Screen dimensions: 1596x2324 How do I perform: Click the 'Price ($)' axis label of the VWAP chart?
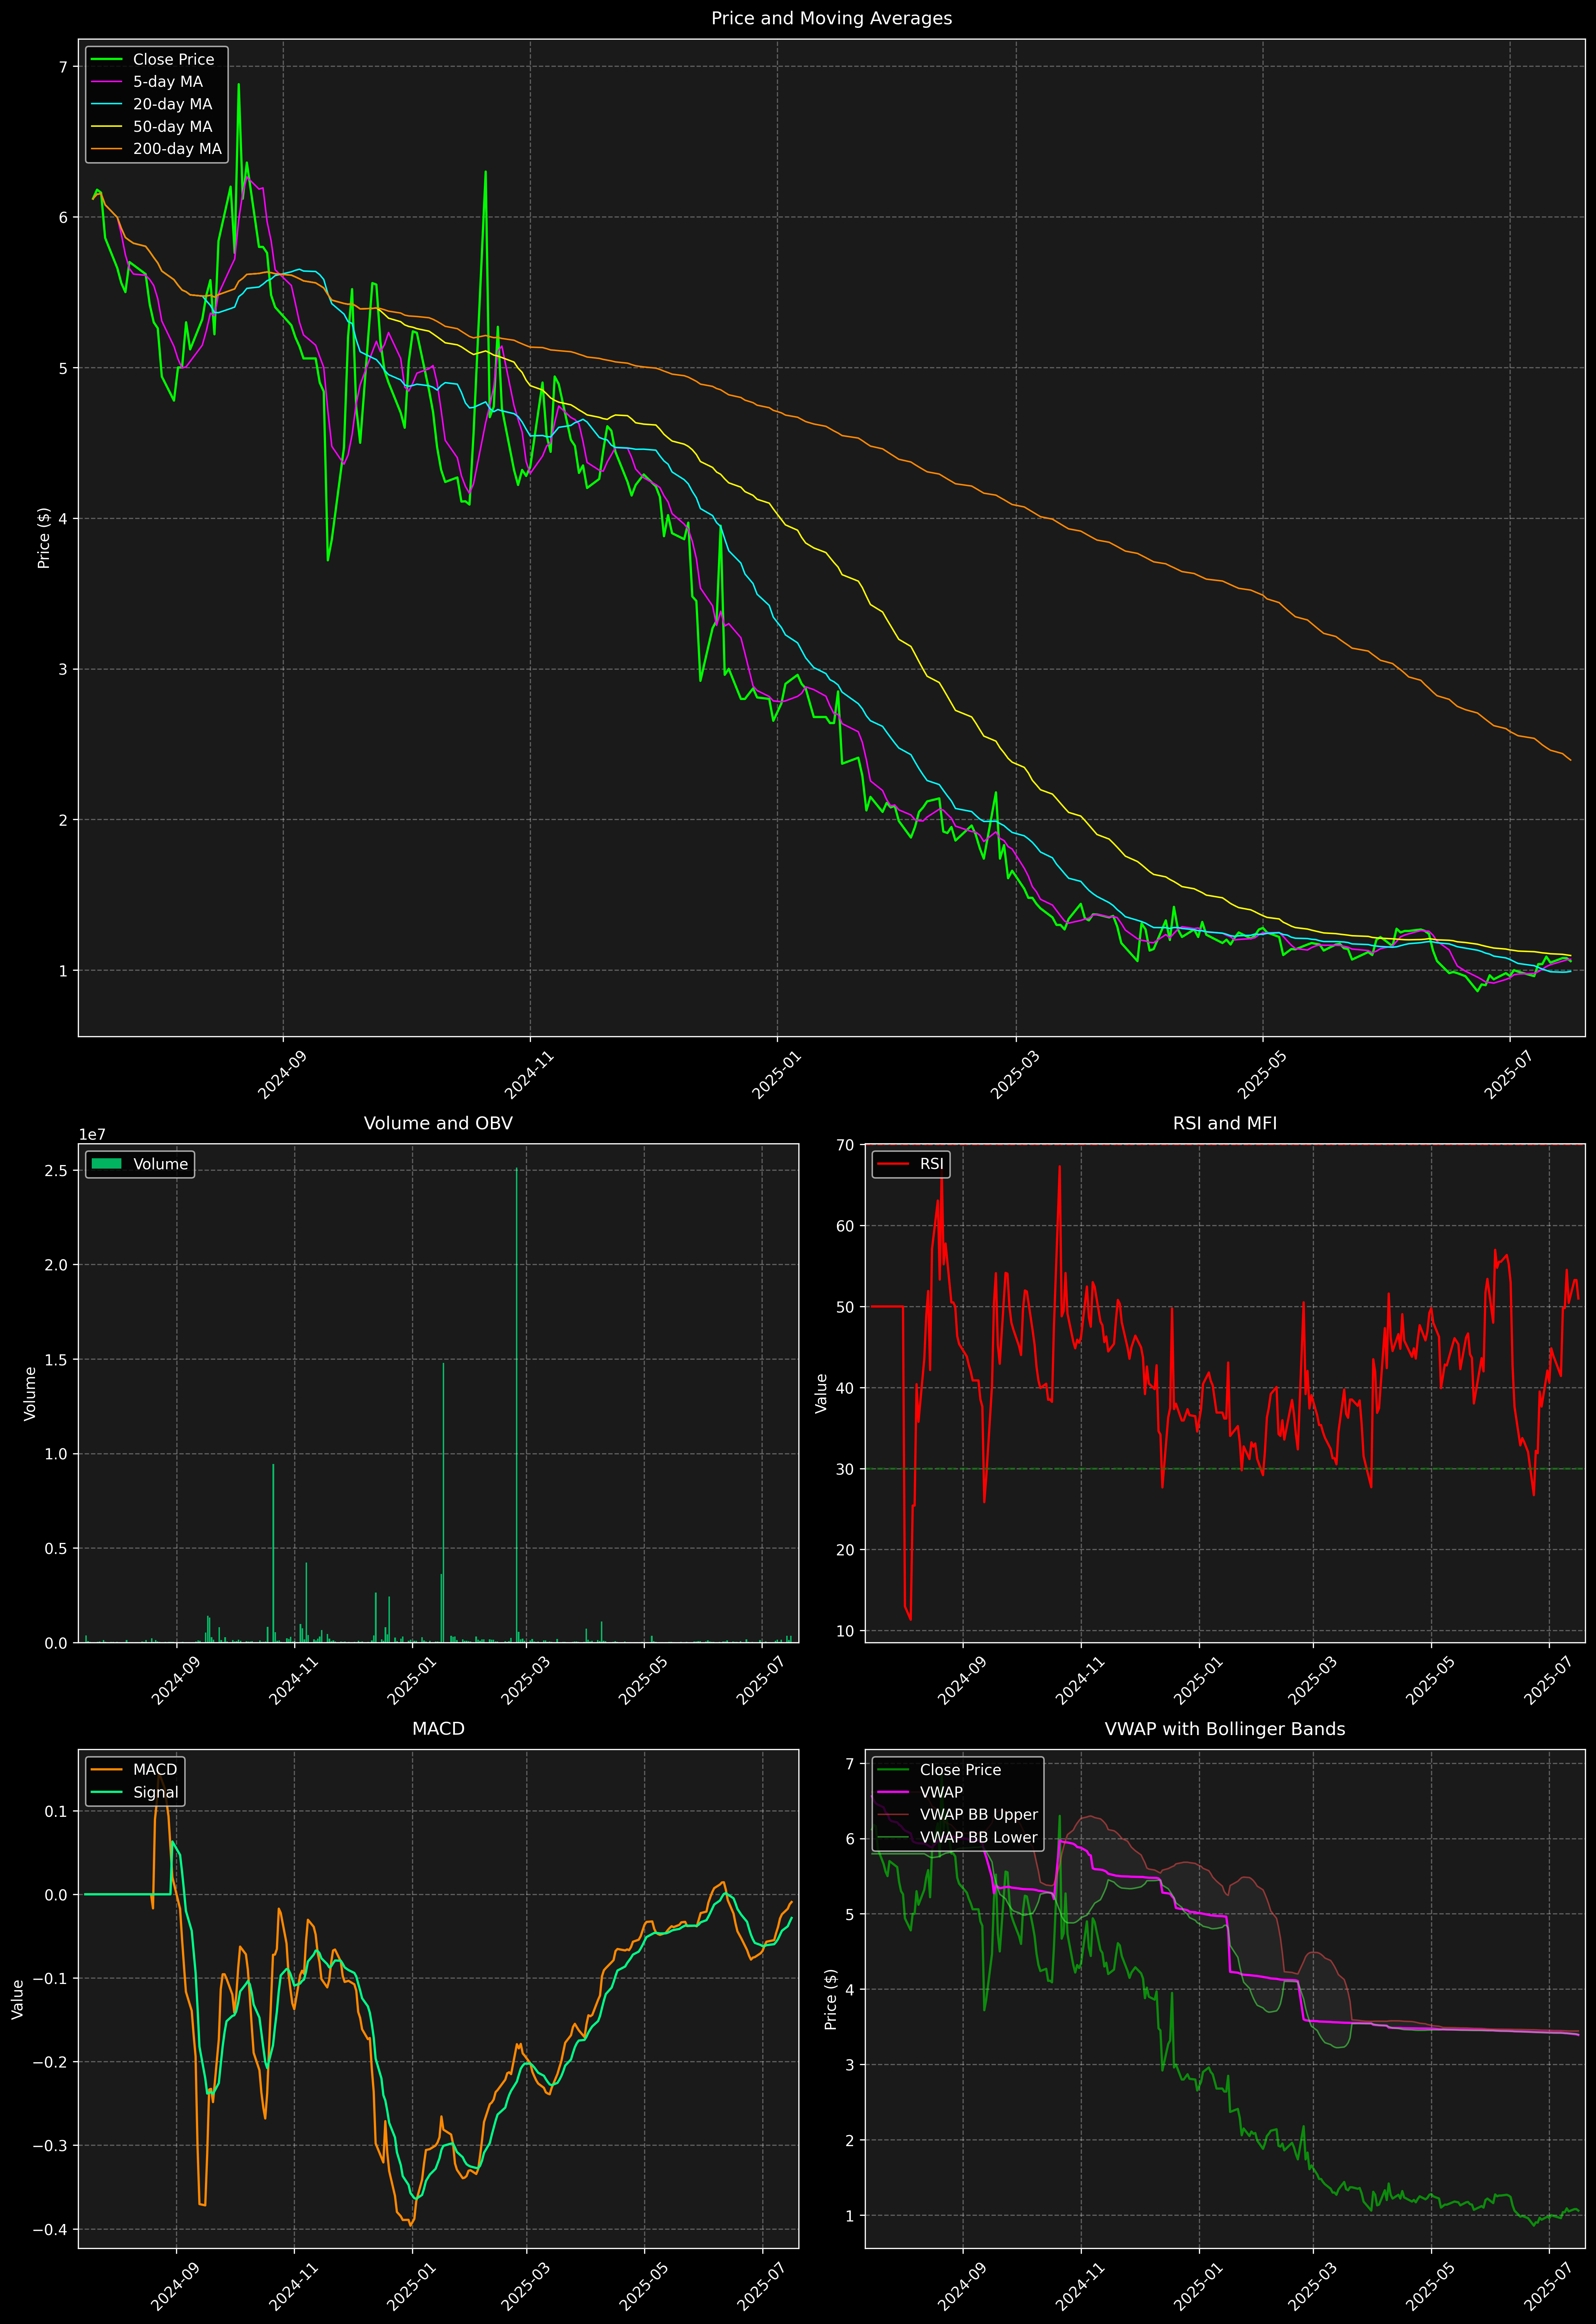click(831, 1999)
